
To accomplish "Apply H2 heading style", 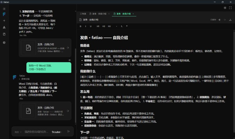I will pyautogui.click(x=104, y=26).
